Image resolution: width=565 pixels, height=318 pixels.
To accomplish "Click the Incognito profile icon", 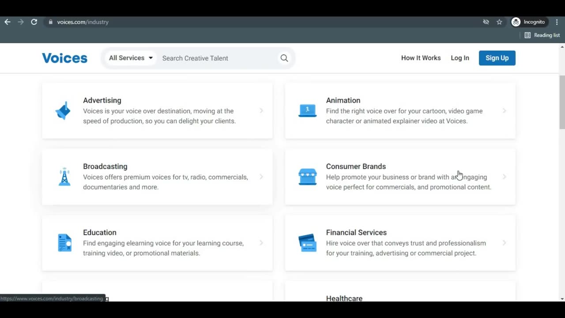I will tap(516, 22).
